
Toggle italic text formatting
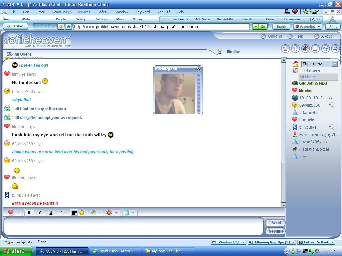tap(40, 213)
